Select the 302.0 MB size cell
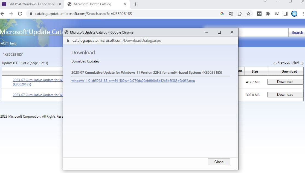 253,95
